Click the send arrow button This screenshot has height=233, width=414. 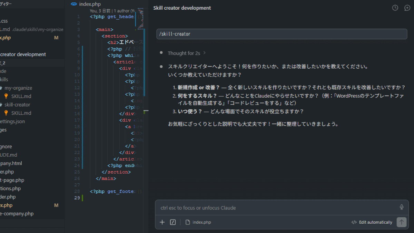[x=402, y=222]
